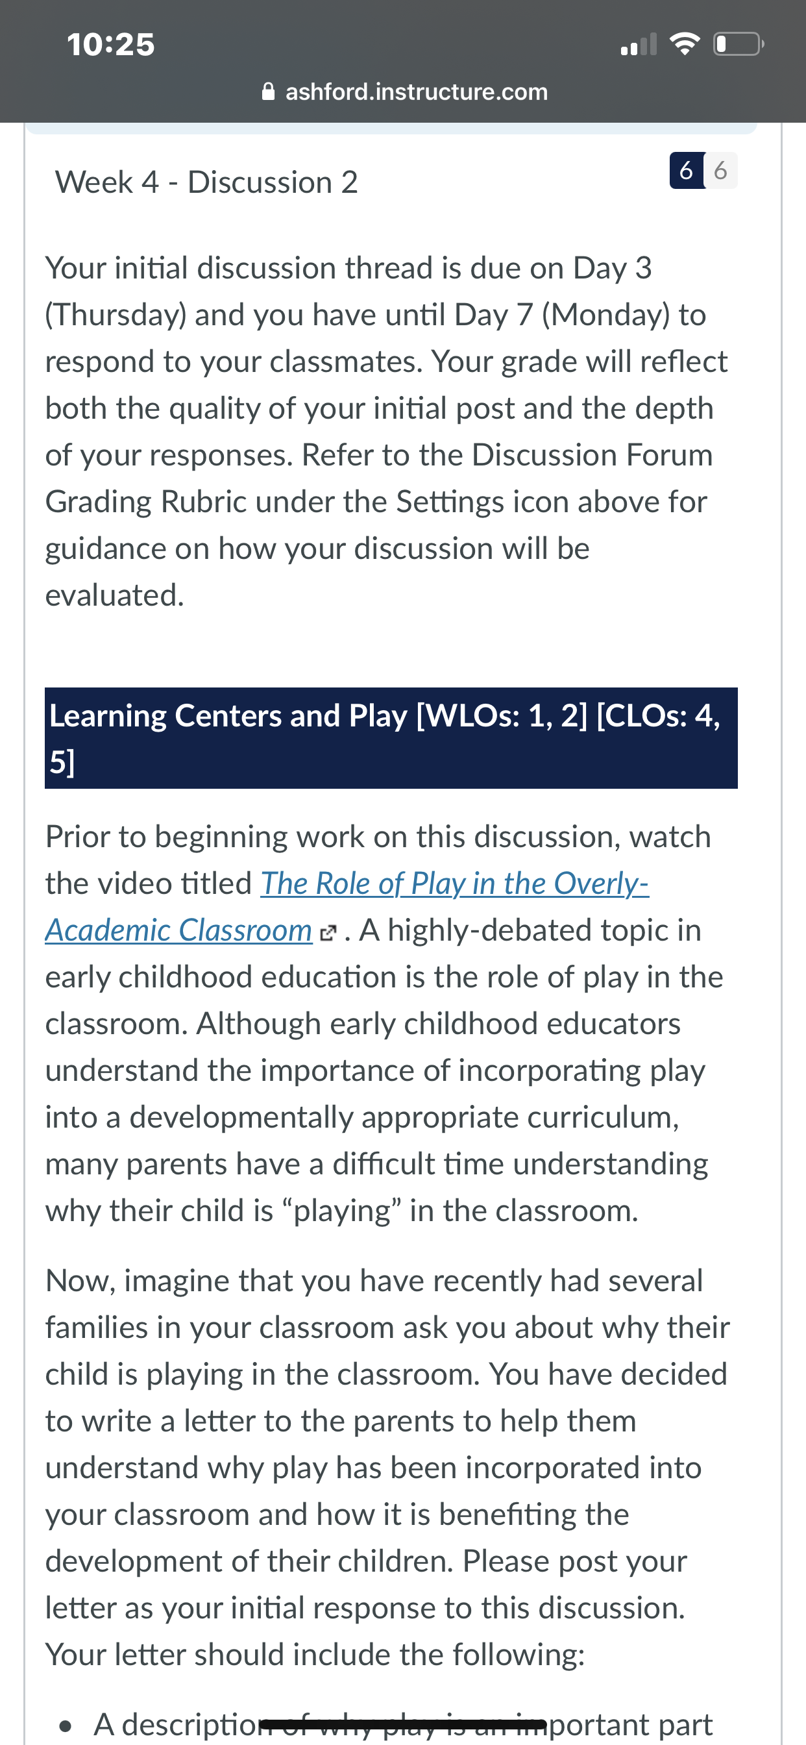Tap the home indicator bar at bottom
This screenshot has width=806, height=1745.
403,1724
